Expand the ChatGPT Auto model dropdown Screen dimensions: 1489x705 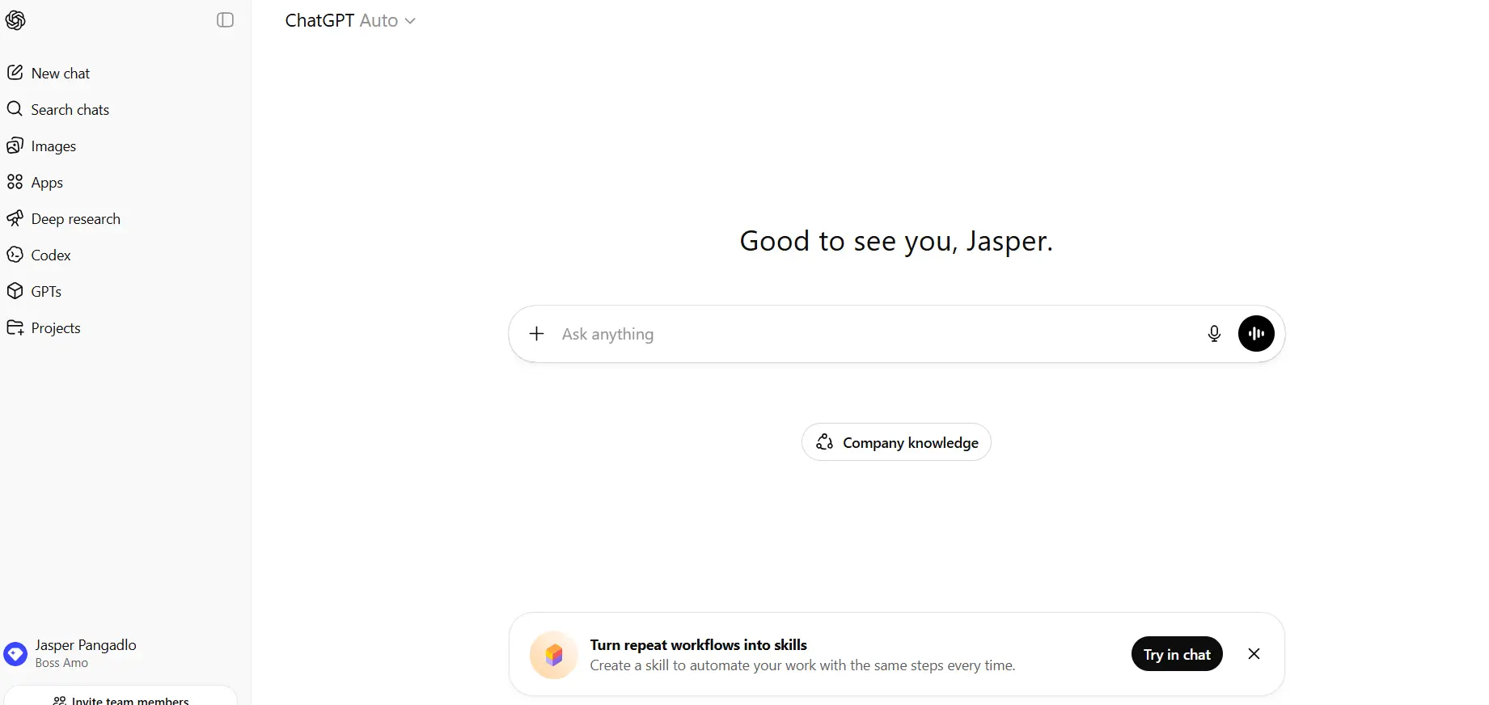350,20
